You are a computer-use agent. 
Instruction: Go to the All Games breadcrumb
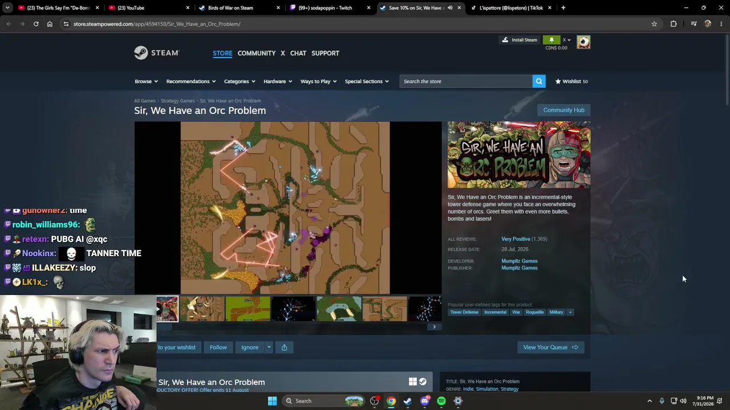144,101
